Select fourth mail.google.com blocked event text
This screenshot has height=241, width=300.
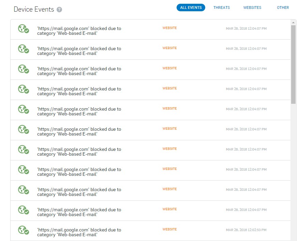tap(79, 91)
